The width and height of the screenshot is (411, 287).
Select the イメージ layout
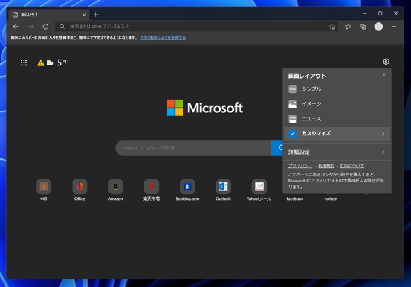[x=337, y=104]
